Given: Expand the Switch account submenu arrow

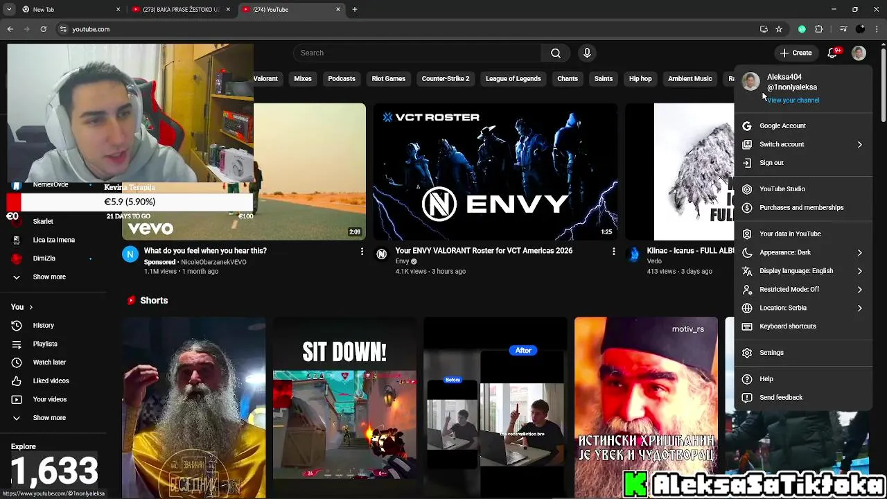Looking at the screenshot, I should (x=859, y=144).
